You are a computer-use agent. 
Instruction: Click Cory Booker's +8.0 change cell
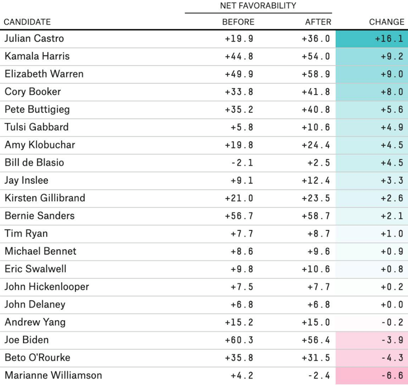pyautogui.click(x=372, y=92)
